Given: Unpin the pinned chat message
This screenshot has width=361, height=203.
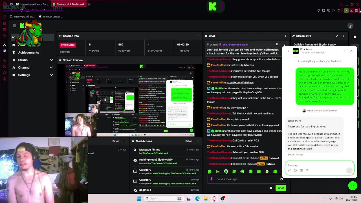Looking at the screenshot, I should pyautogui.click(x=277, y=45).
